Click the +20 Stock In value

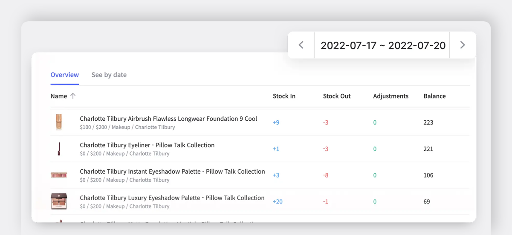278,202
